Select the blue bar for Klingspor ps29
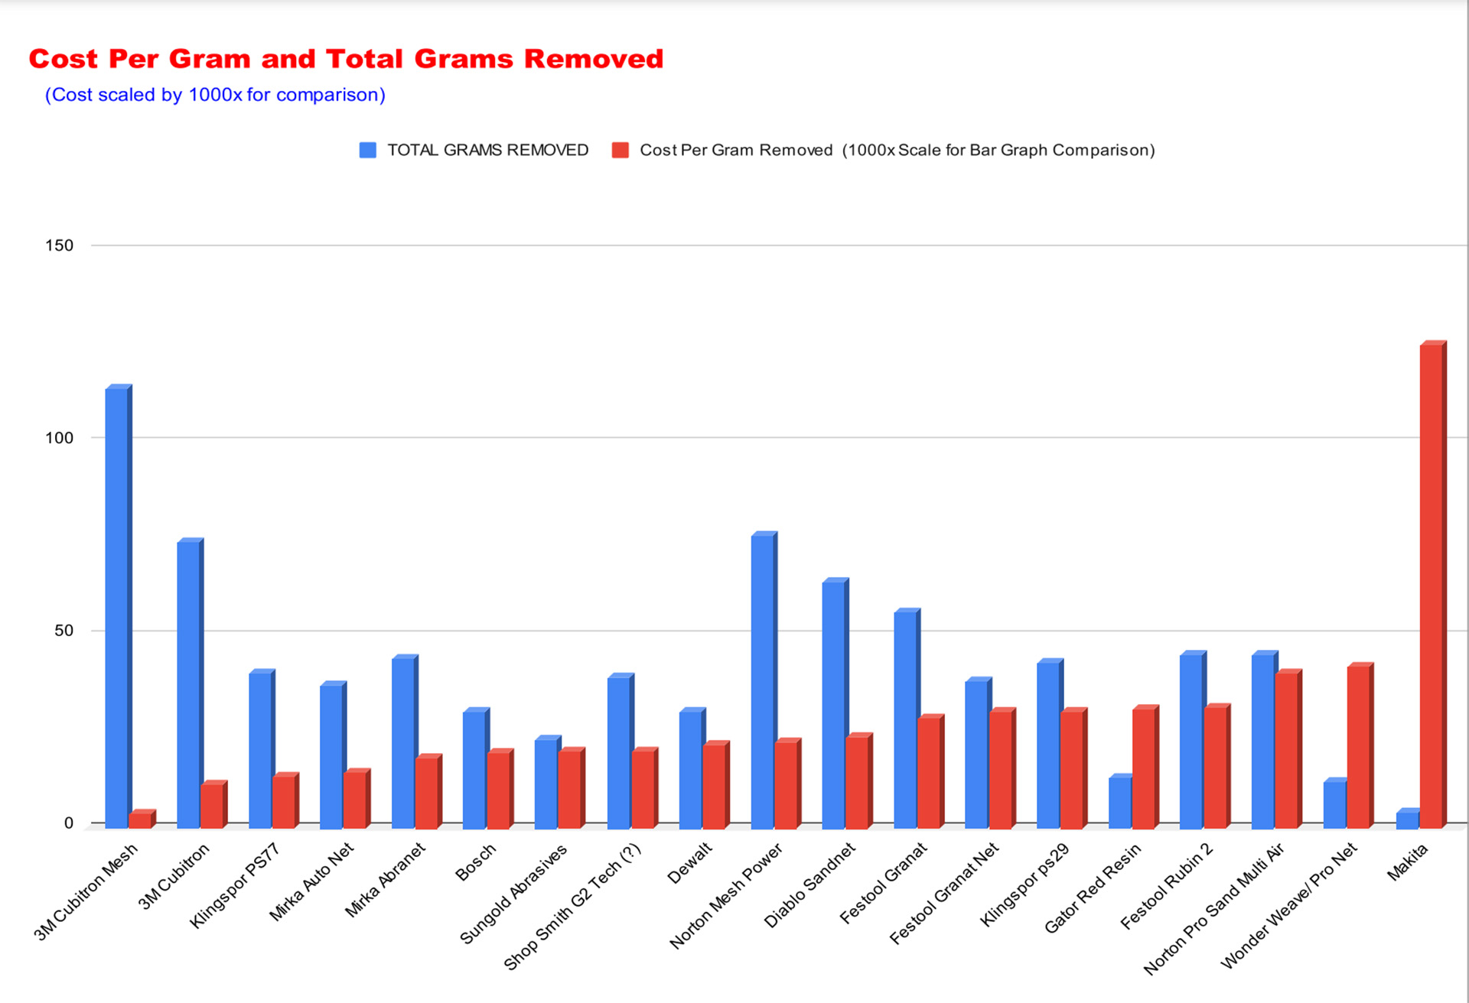Viewport: 1469px width, 1003px height. (x=1051, y=744)
